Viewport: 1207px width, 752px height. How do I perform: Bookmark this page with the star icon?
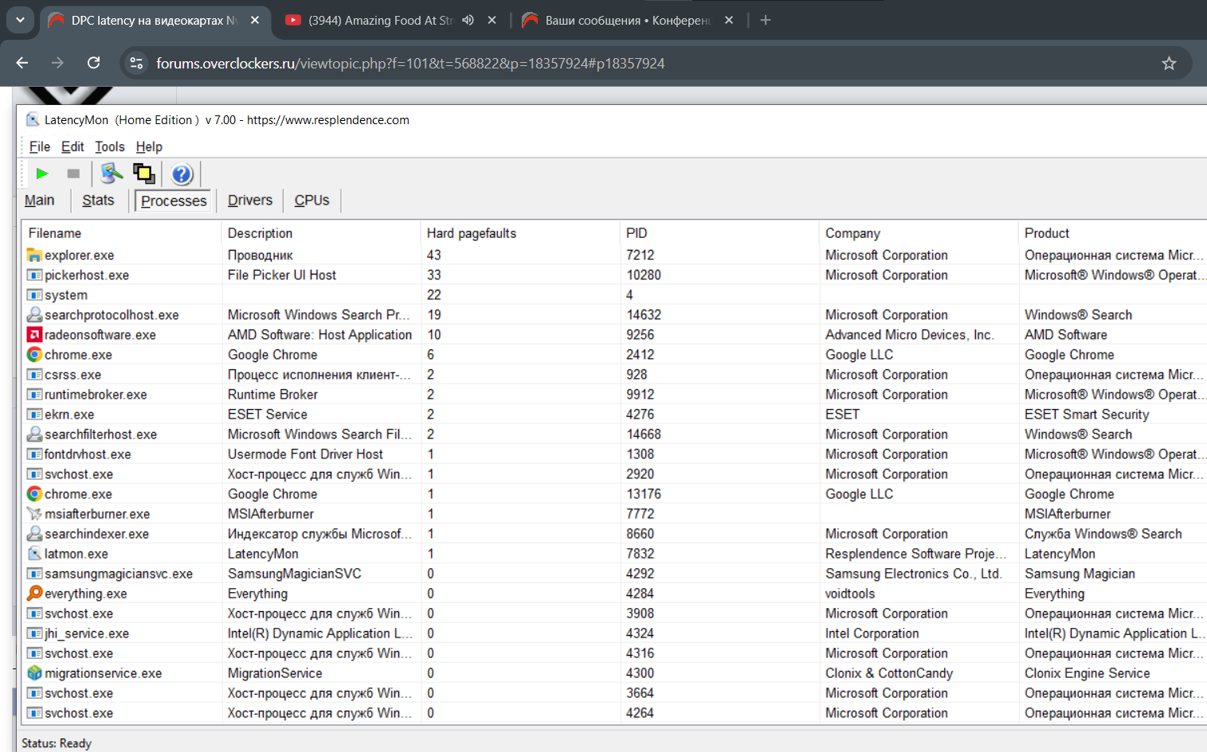pos(1169,64)
